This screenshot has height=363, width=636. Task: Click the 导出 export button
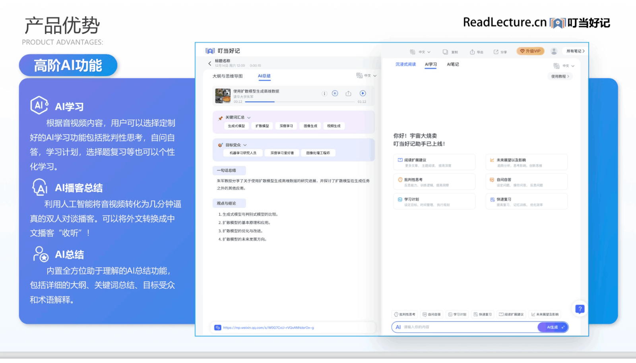[x=476, y=52]
